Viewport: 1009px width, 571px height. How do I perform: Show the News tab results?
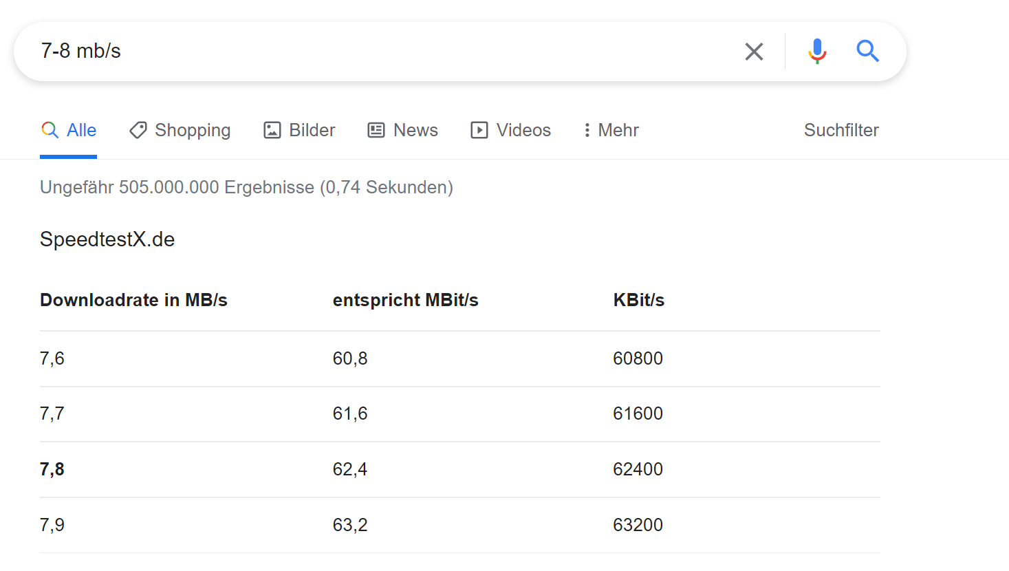pyautogui.click(x=415, y=130)
